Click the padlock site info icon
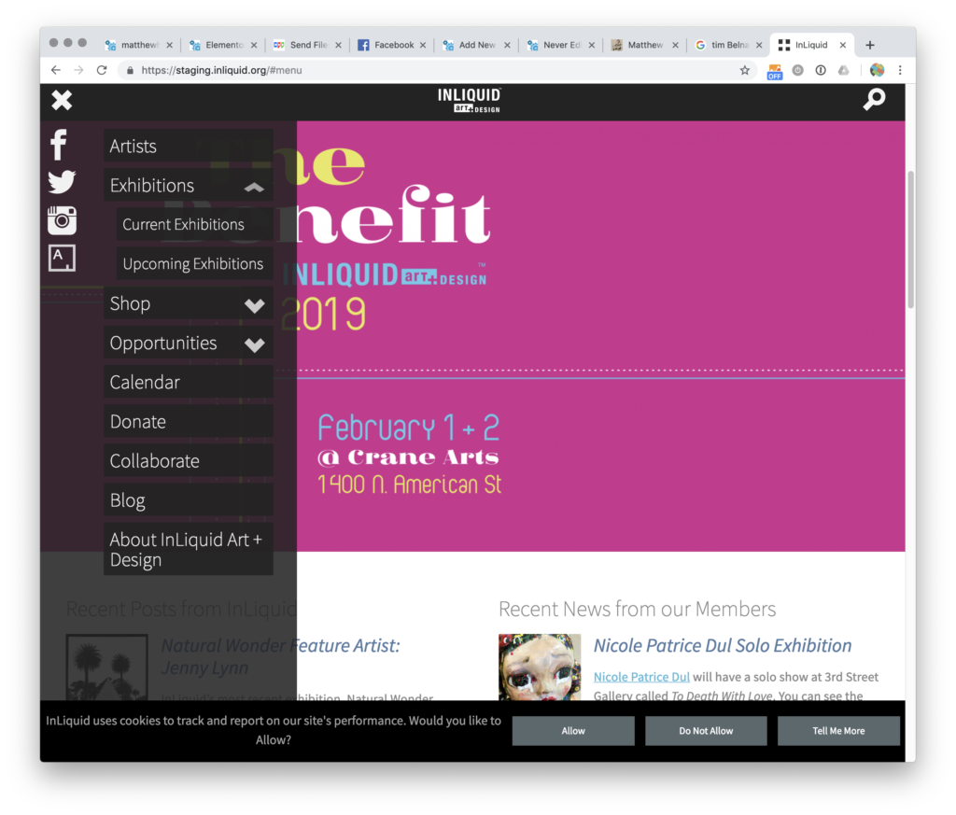956x815 pixels. point(130,71)
